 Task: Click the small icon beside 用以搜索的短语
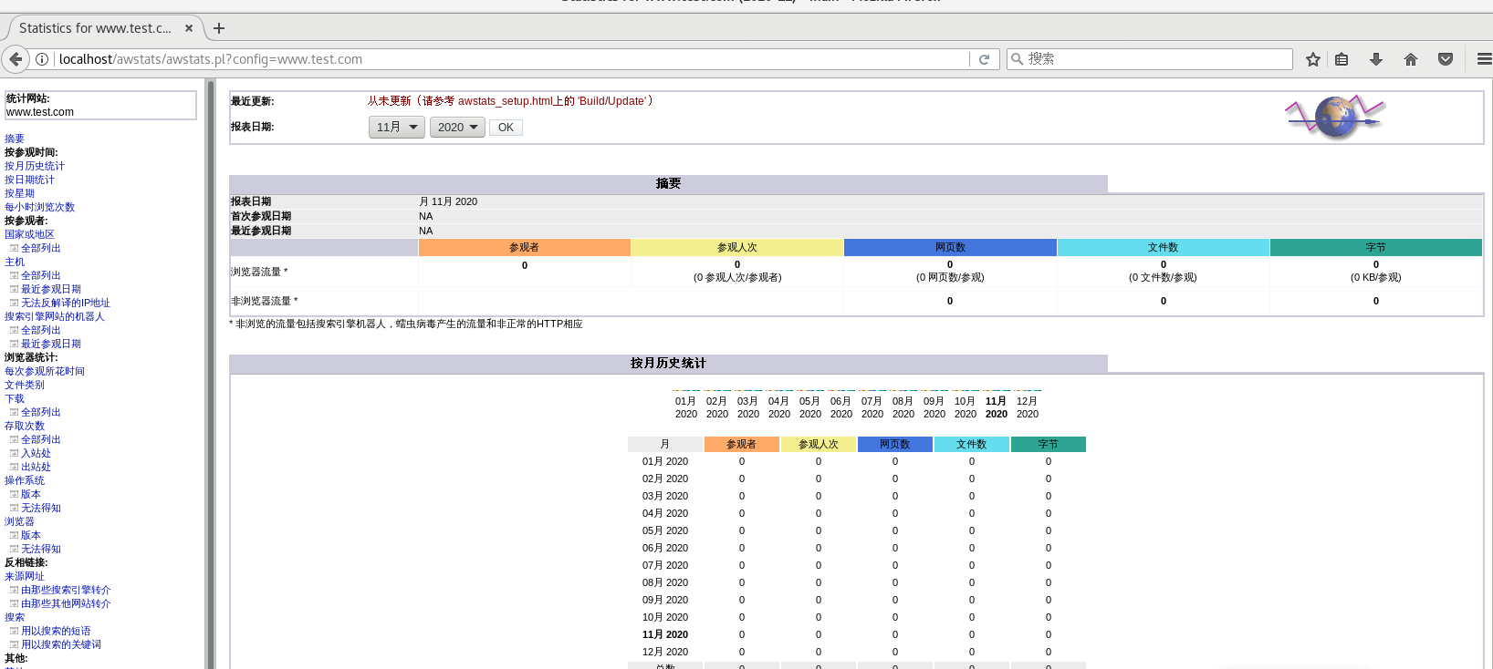(x=14, y=631)
